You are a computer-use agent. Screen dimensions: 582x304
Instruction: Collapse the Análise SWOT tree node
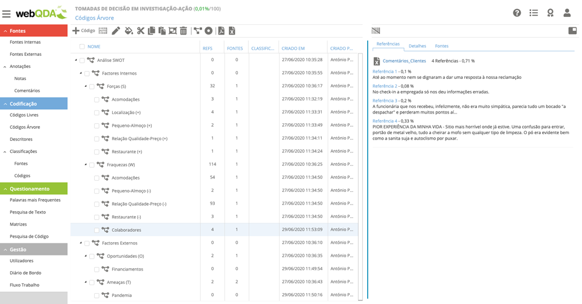pos(76,59)
